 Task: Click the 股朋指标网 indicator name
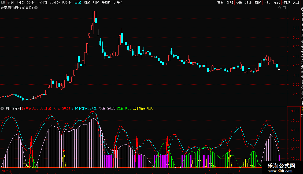pos(13,108)
